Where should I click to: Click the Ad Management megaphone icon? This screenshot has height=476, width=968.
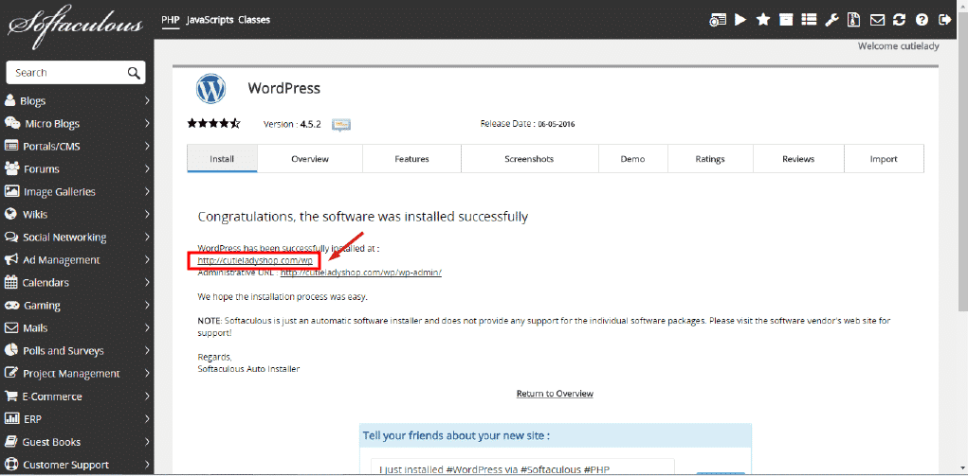pyautogui.click(x=10, y=259)
